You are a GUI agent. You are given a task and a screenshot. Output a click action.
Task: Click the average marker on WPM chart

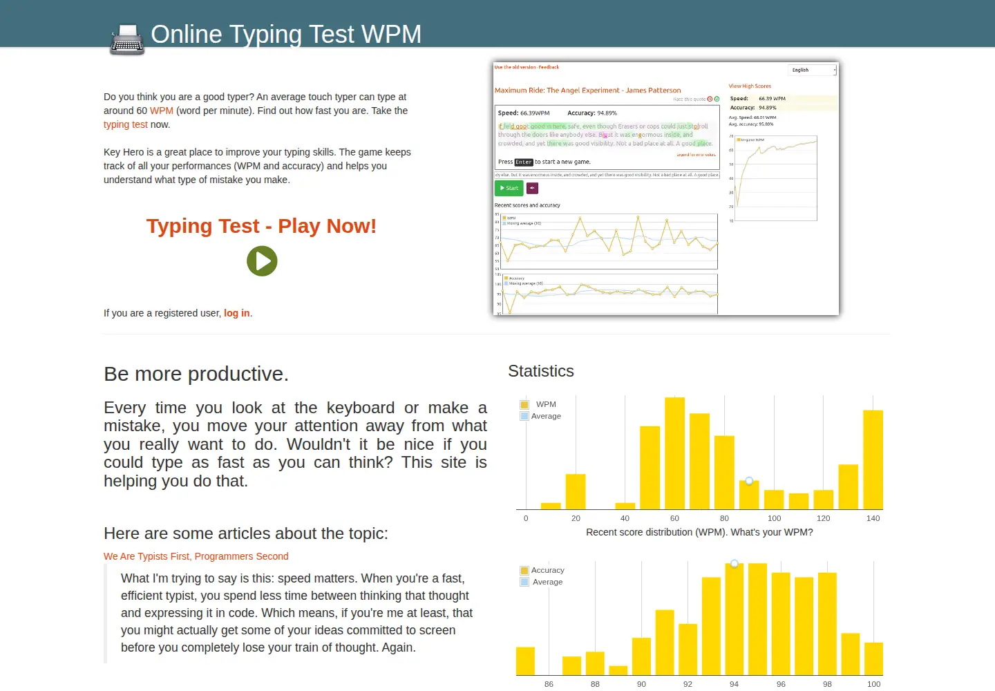point(749,480)
